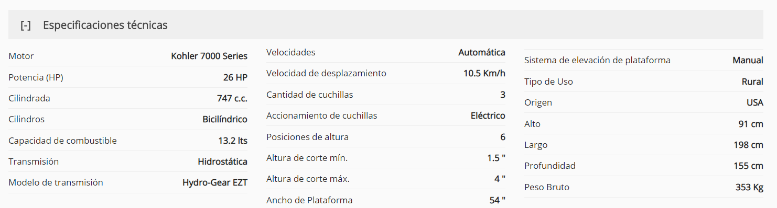Image resolution: width=777 pixels, height=208 pixels.
Task: Select the 353 Kg Peso Bruto value
Action: [x=749, y=187]
